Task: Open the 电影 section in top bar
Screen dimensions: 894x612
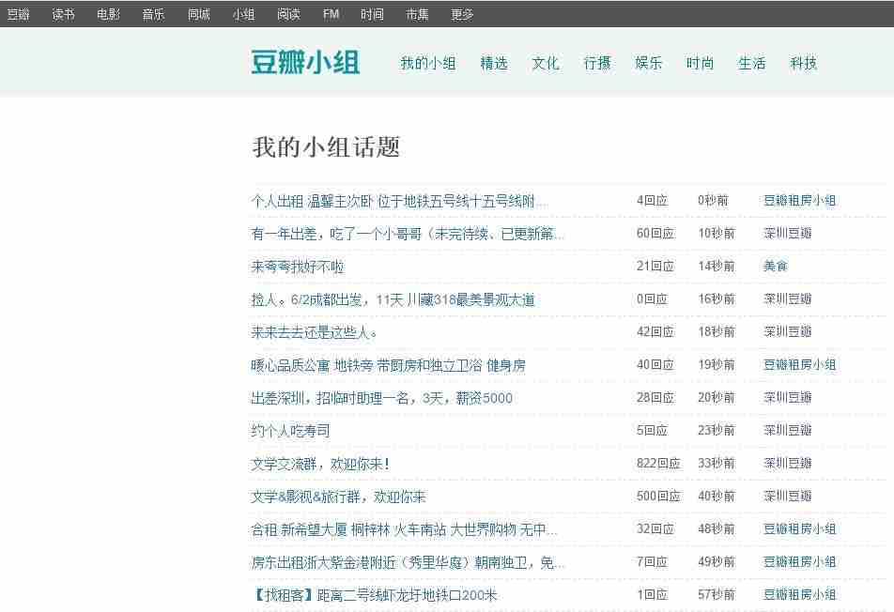Action: 106,14
